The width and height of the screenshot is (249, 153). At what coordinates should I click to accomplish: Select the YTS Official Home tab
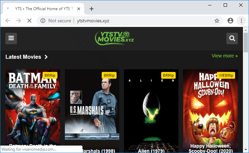pos(44,9)
